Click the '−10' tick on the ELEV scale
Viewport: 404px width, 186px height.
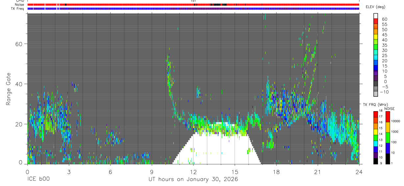(385, 92)
